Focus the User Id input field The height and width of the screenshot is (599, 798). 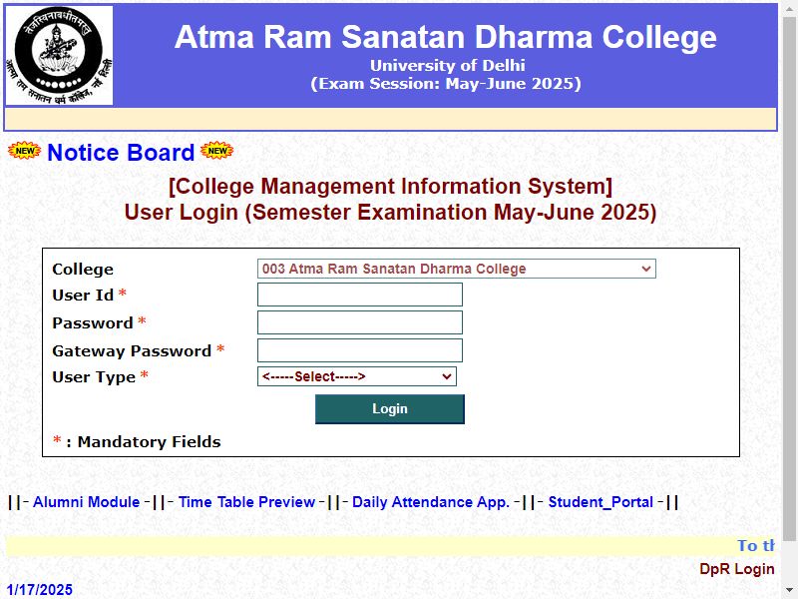pos(360,295)
